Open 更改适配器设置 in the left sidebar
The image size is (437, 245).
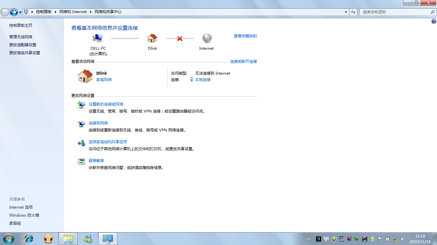23,45
